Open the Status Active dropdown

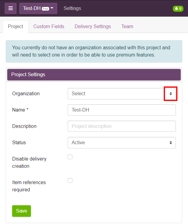coord(122,143)
